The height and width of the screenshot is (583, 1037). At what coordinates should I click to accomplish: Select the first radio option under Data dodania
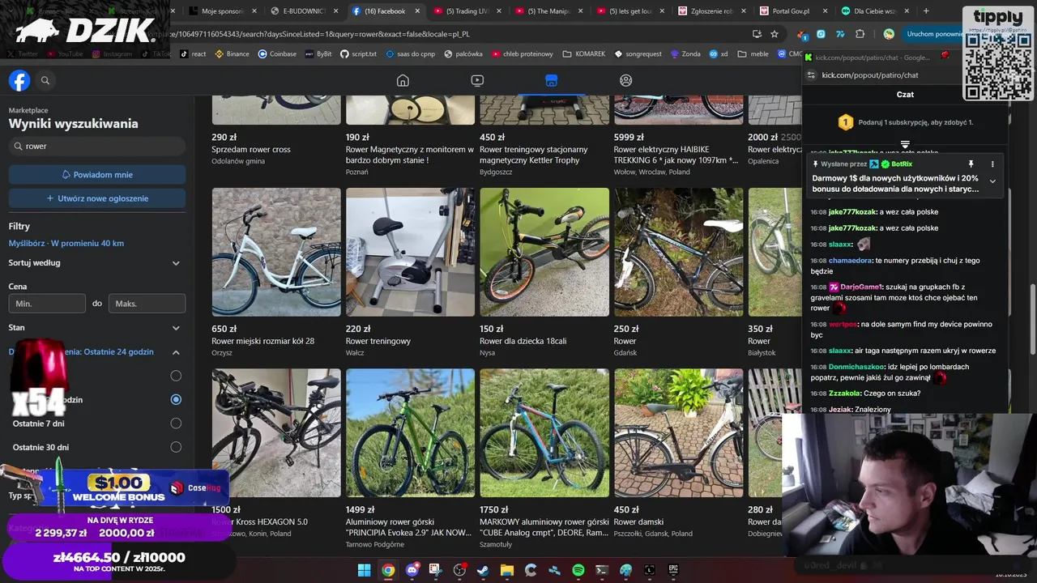(x=176, y=376)
